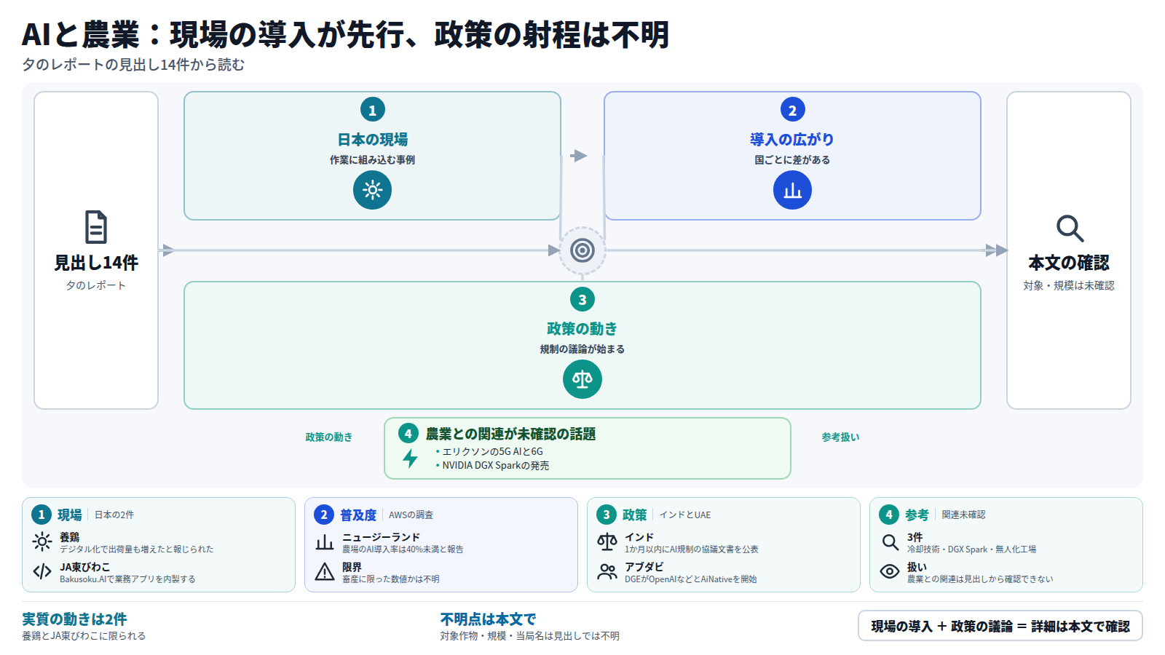Click the 日本の現場 heading
Screen dimensions: 1165x655
click(372, 139)
